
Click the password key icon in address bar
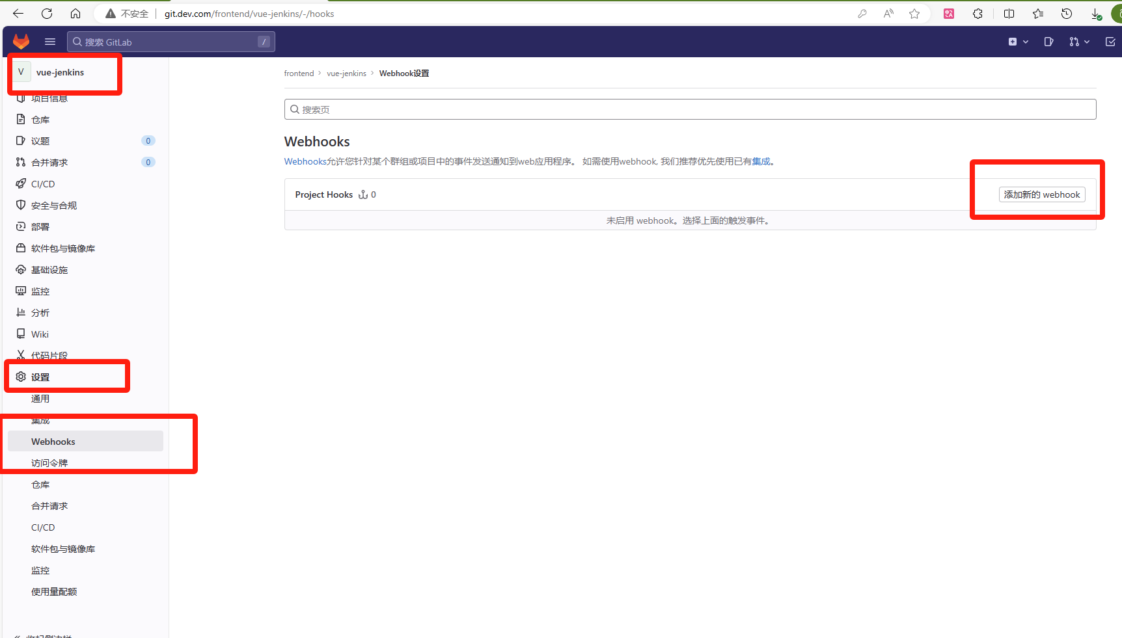coord(862,14)
